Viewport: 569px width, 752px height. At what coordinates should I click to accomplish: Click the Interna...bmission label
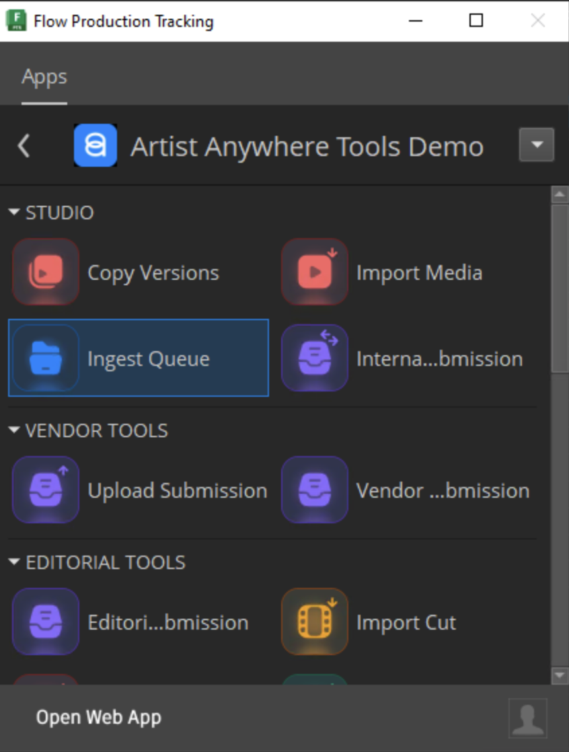[x=440, y=359]
